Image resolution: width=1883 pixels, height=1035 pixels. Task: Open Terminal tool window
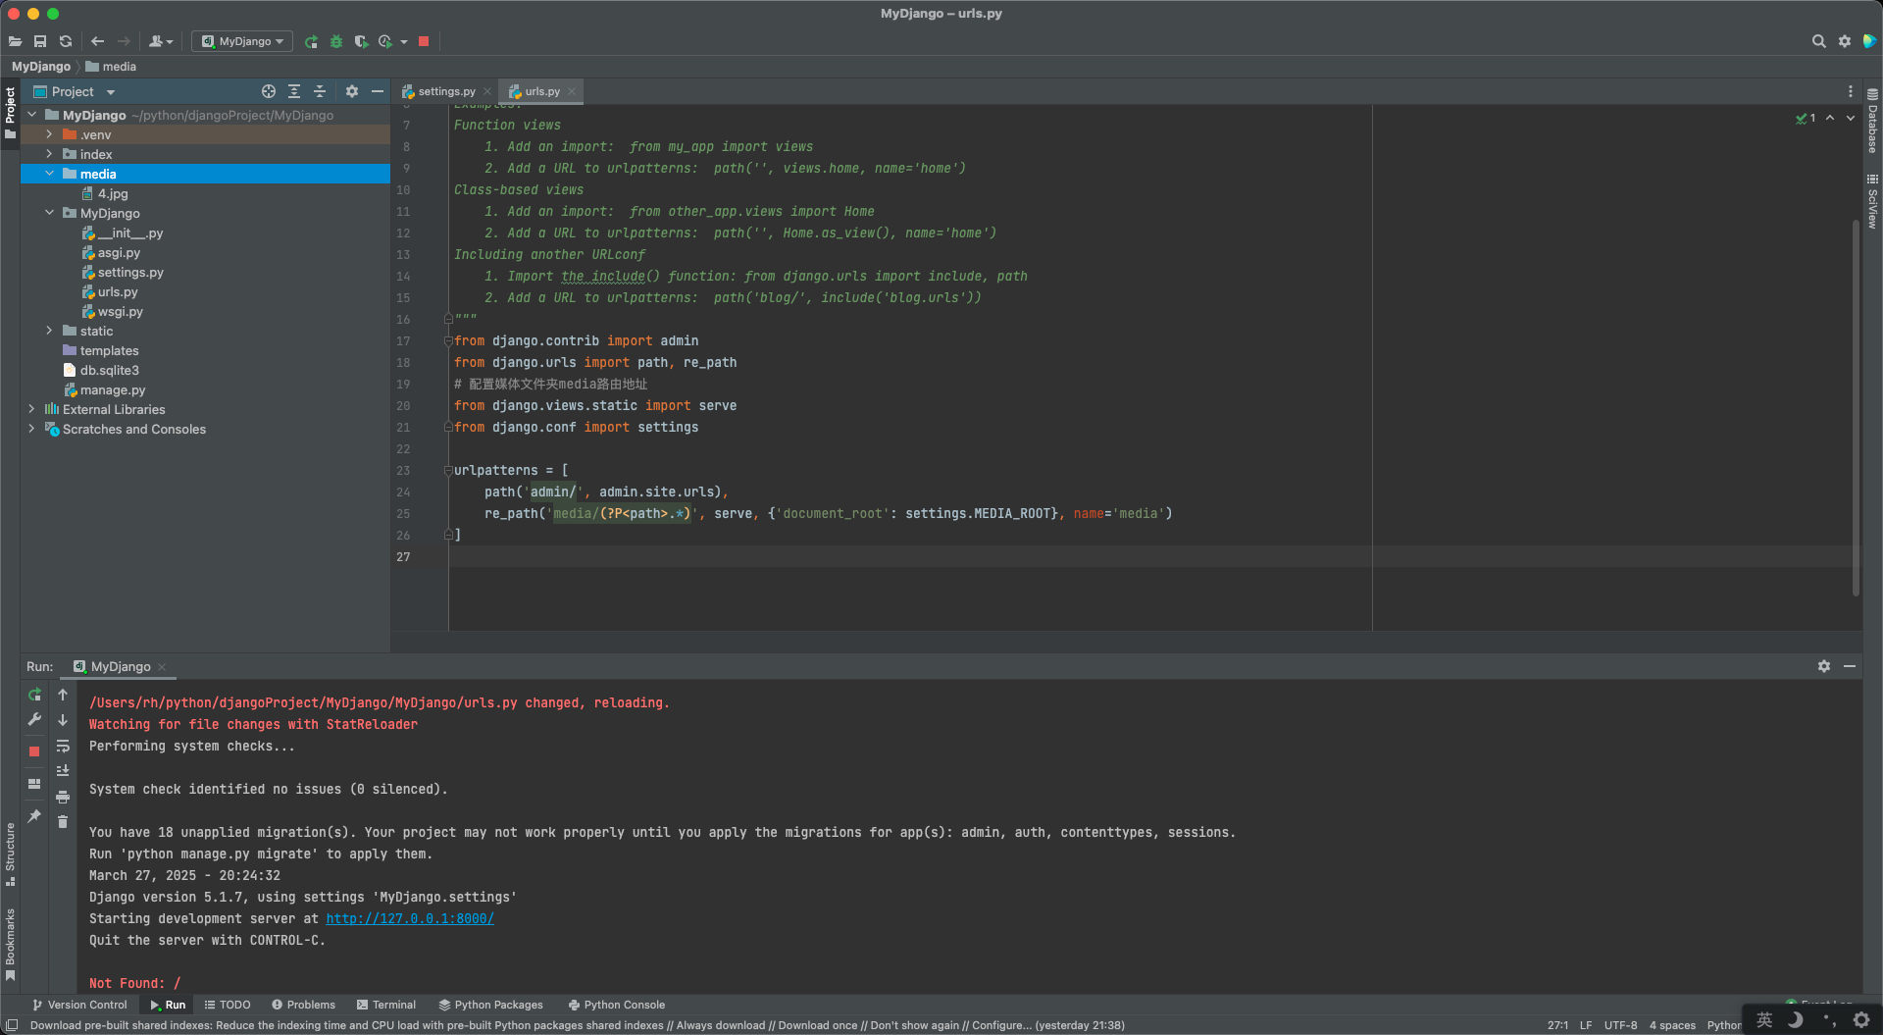(x=386, y=1005)
